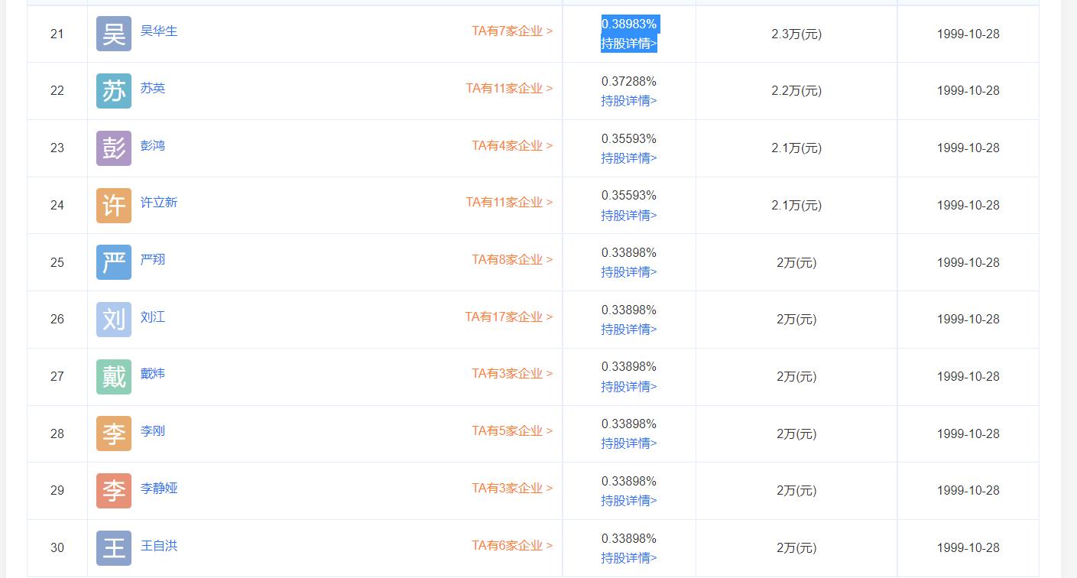View 持股详情 for 彭鸿
Viewport: 1077px width, 578px height.
coord(629,158)
